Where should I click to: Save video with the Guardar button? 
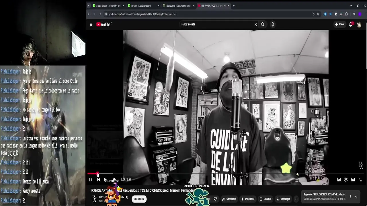(x=265, y=199)
